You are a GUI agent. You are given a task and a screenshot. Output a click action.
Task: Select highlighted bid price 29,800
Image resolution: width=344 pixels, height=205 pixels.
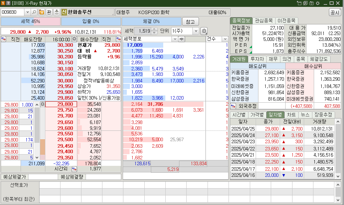coord(61,104)
